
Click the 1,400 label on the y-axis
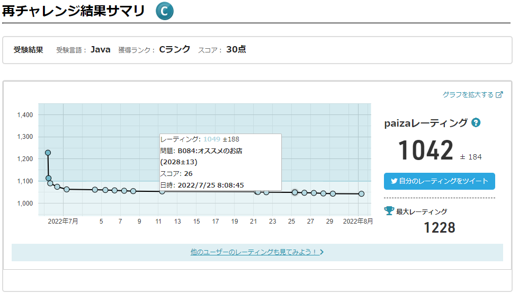coord(25,115)
